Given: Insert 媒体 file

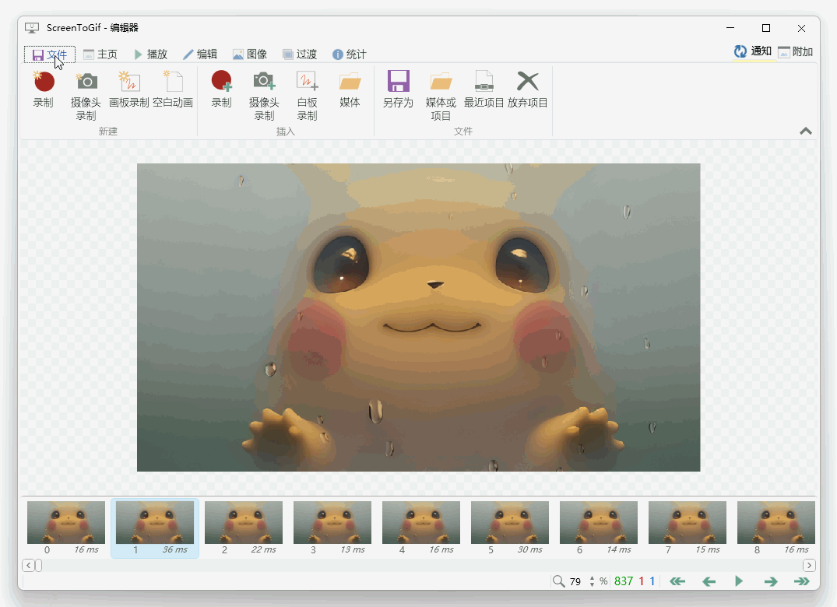Looking at the screenshot, I should pos(350,89).
